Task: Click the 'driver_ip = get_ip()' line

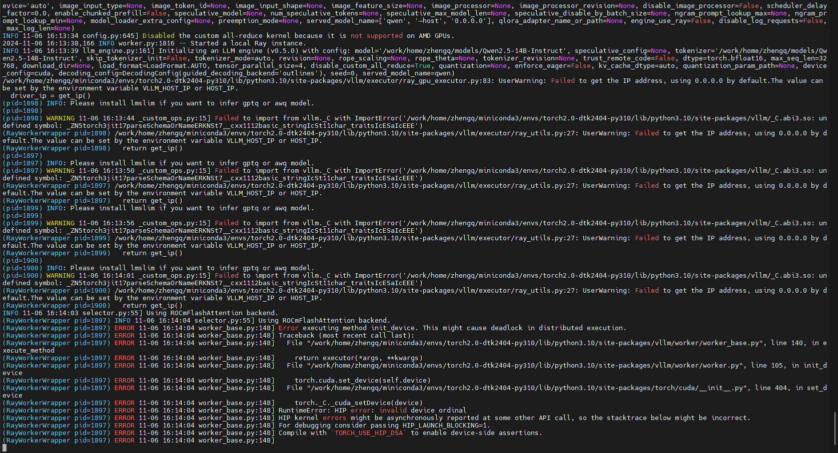Action: click(51, 96)
